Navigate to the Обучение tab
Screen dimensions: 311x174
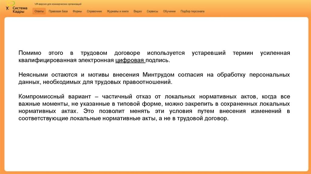[169, 11]
